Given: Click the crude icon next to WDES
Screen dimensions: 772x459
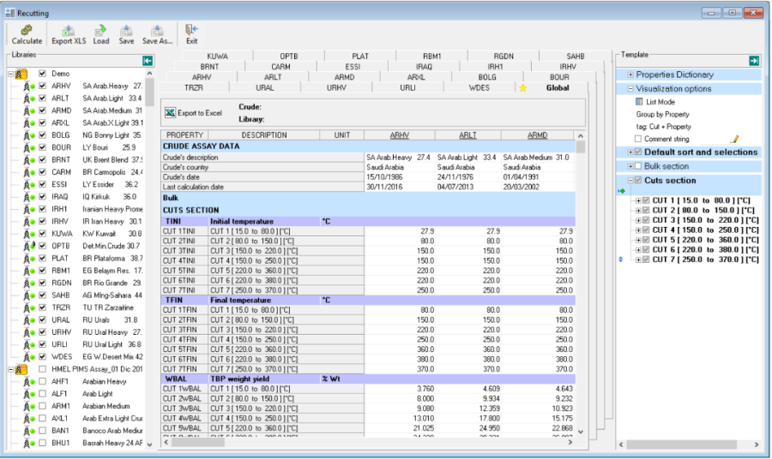Looking at the screenshot, I should (x=29, y=357).
